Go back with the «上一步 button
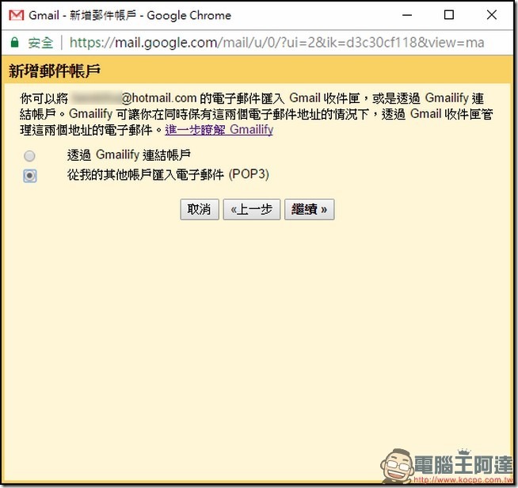 [x=252, y=209]
